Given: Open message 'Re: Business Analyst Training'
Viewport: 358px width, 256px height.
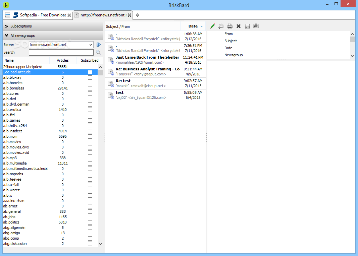Looking at the screenshot, I should (155, 72).
